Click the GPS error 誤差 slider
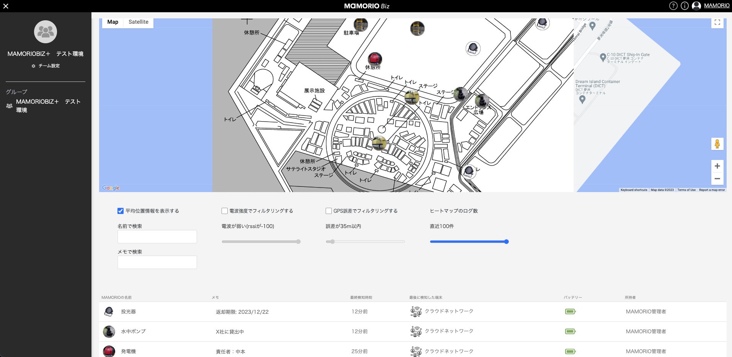The width and height of the screenshot is (732, 357). [x=365, y=242]
